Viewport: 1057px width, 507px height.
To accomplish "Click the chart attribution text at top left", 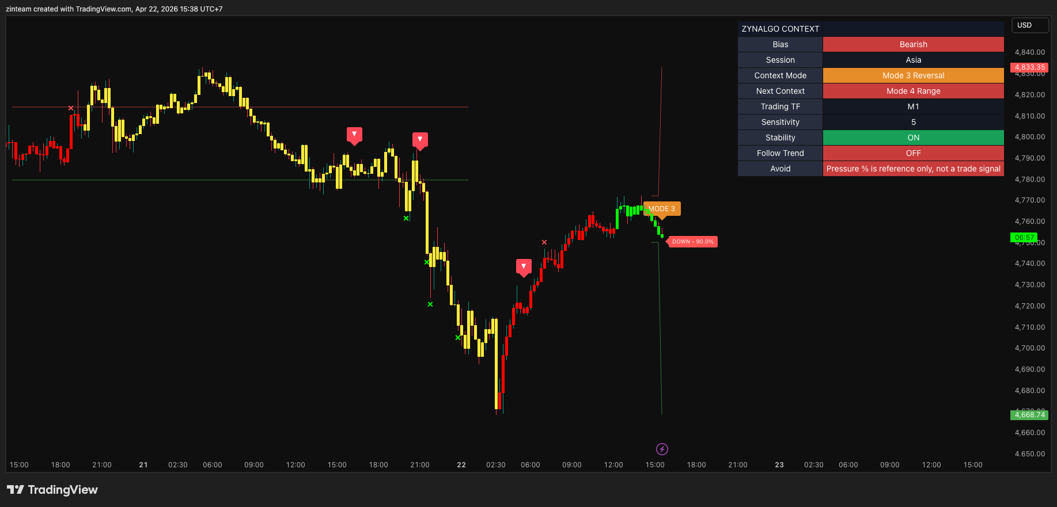I will (114, 9).
